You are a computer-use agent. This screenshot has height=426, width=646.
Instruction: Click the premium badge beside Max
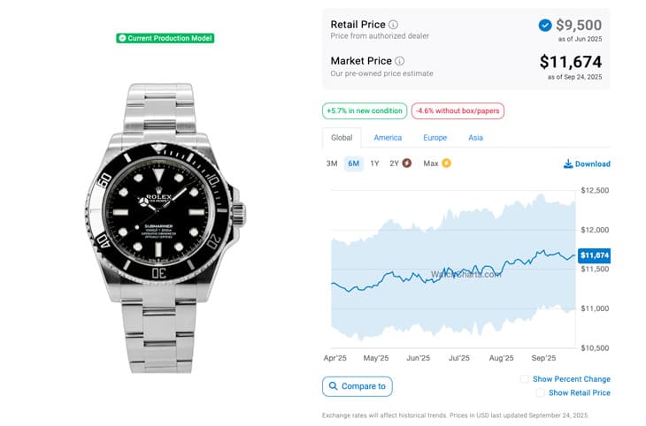[447, 164]
